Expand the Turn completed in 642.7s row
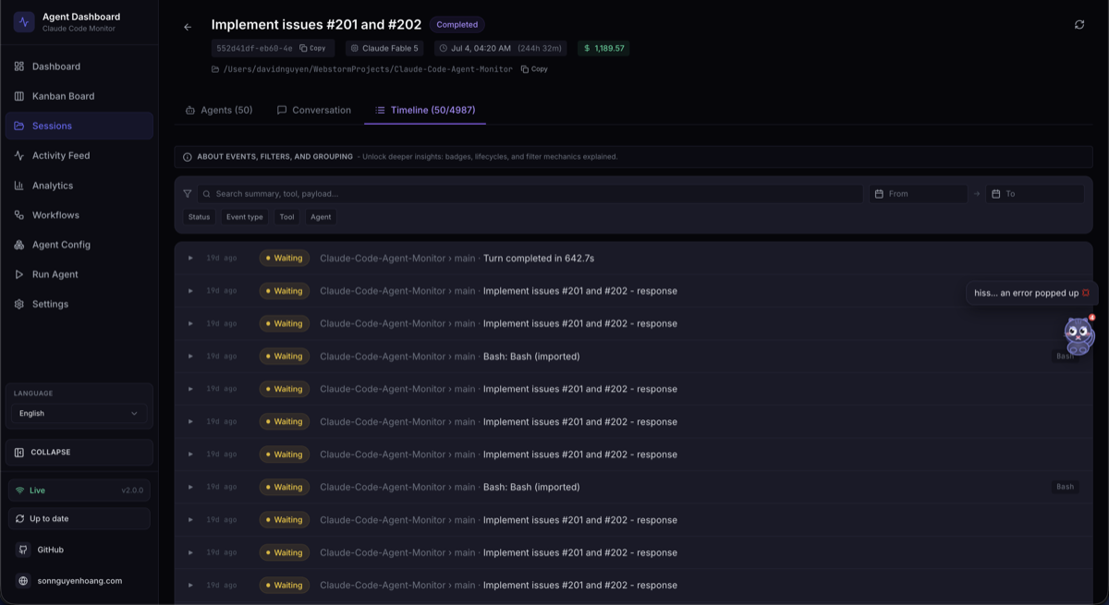Viewport: 1109px width, 605px height. (x=190, y=259)
